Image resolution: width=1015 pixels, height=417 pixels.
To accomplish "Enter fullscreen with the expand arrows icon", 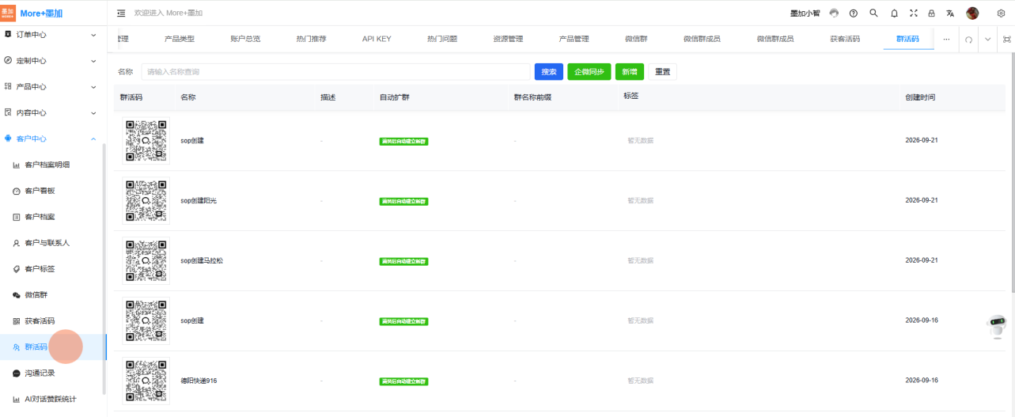I will click(914, 13).
